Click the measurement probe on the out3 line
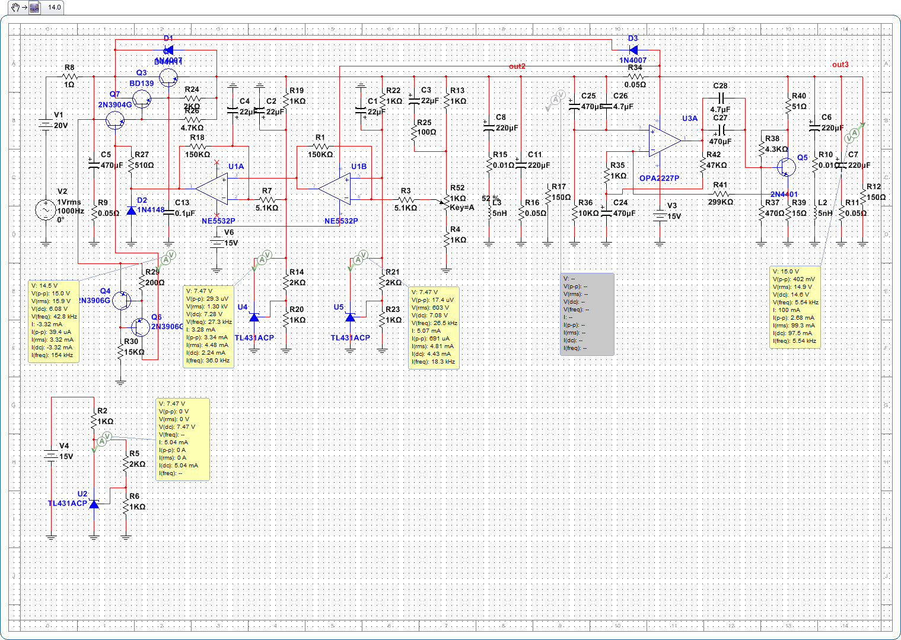The image size is (901, 640). [x=855, y=133]
